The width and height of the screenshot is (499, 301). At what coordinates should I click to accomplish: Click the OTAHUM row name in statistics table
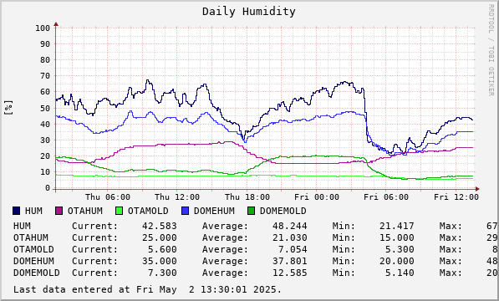click(x=31, y=237)
